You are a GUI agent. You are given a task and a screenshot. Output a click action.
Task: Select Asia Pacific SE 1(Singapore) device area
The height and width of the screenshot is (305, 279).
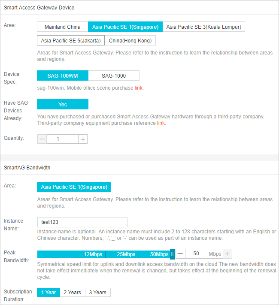[x=125, y=27]
